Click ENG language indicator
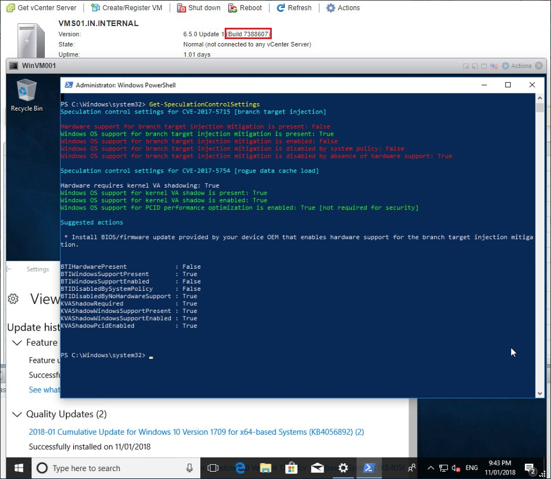 pos(472,468)
